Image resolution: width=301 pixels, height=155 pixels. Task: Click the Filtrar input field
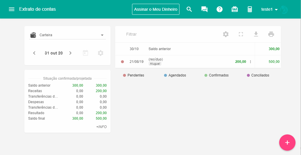169,34
